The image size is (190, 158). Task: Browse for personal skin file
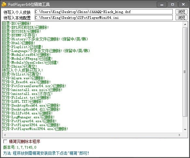pos(182,12)
